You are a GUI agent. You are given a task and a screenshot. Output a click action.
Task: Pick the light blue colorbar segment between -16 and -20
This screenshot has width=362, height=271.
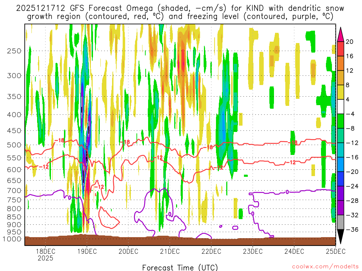[x=340, y=164]
